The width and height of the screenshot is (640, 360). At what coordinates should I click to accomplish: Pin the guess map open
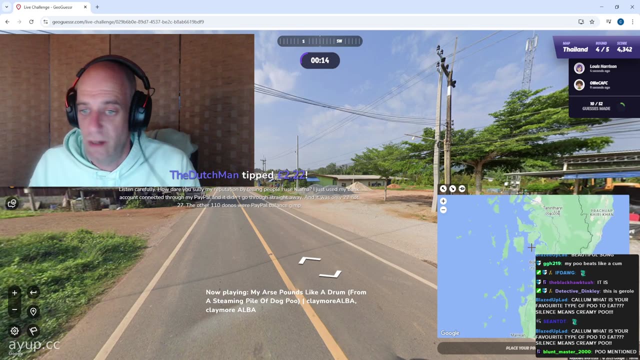pyautogui.click(x=462, y=188)
